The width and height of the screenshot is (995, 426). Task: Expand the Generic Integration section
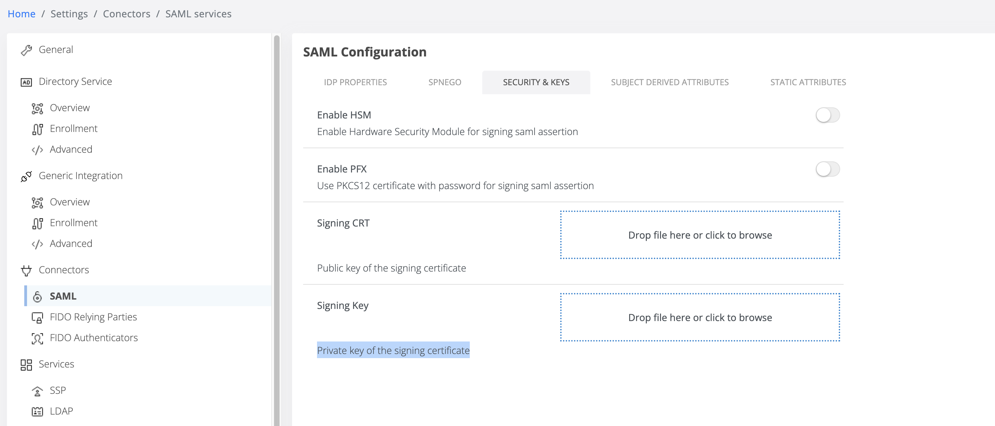click(x=80, y=176)
